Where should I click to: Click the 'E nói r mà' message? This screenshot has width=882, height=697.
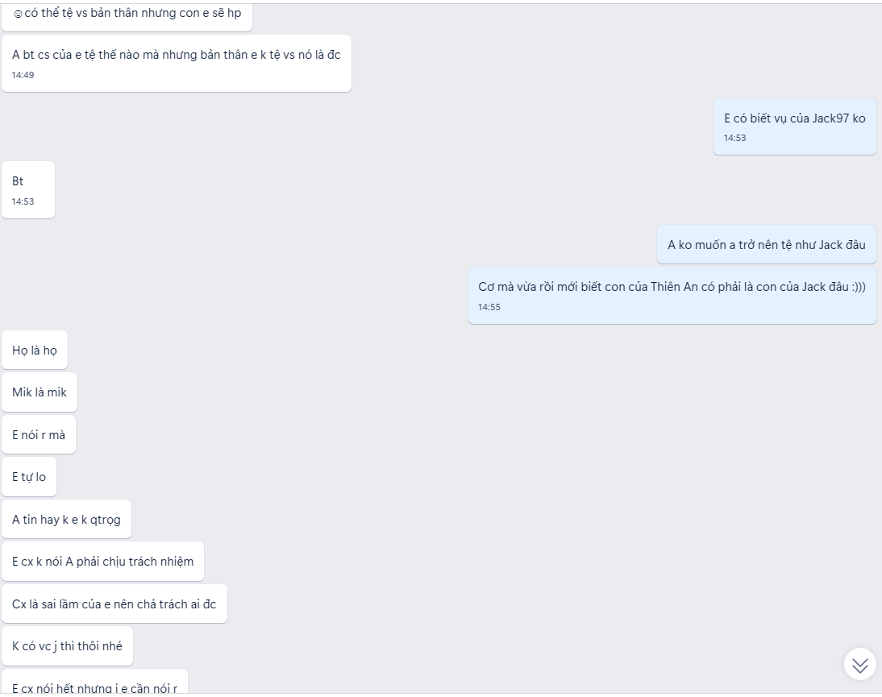click(x=39, y=434)
